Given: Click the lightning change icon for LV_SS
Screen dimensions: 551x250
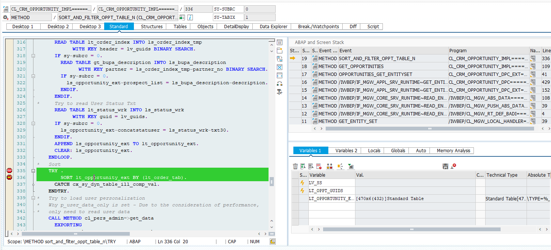Looking at the screenshot, I should [x=302, y=183].
